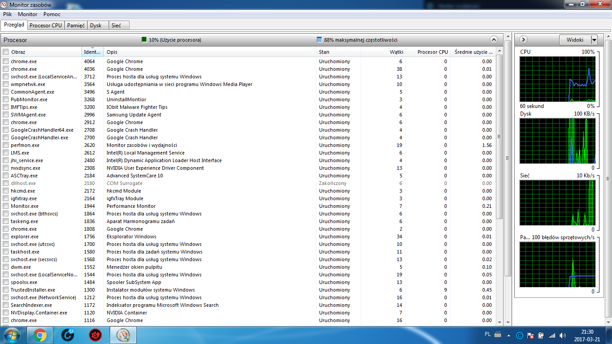This screenshot has width=612, height=344.
Task: Select the nvxdsync.exe process name
Action: coord(26,168)
